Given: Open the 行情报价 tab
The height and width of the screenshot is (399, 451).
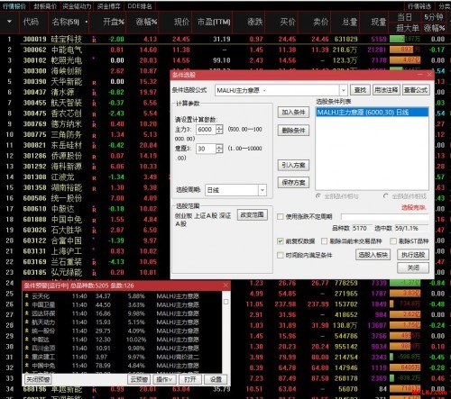Looking at the screenshot, I should (14, 6).
